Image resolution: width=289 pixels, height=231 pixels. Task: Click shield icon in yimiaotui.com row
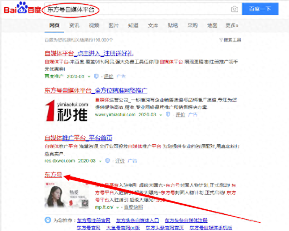(168, 114)
